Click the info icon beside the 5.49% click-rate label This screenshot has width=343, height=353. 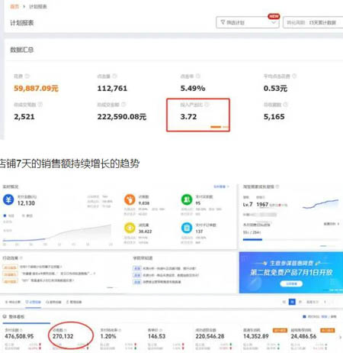[198, 76]
